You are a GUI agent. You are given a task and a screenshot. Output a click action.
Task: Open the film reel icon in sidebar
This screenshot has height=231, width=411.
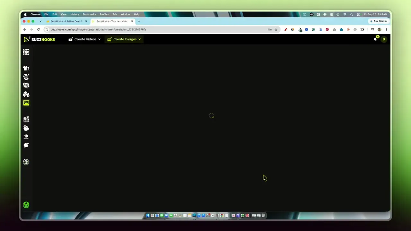coord(26,162)
